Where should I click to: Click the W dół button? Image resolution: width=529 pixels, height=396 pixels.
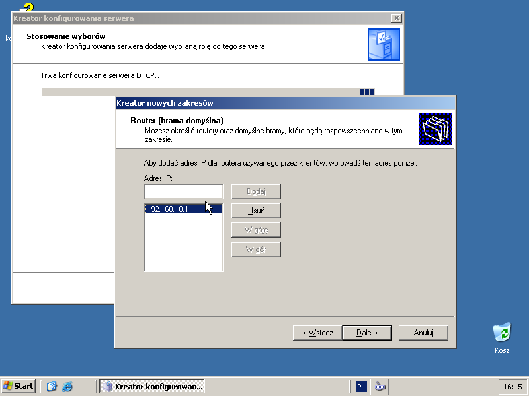pos(256,249)
